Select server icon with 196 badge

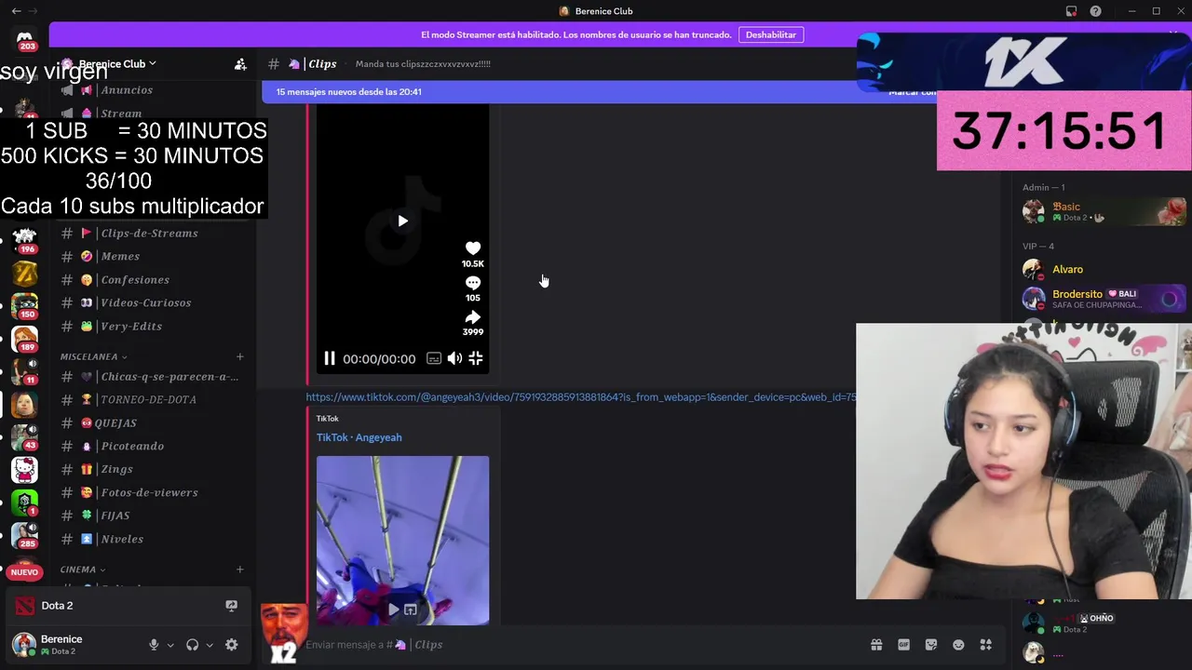24,239
